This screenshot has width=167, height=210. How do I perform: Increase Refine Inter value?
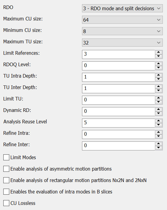tap(159, 144)
